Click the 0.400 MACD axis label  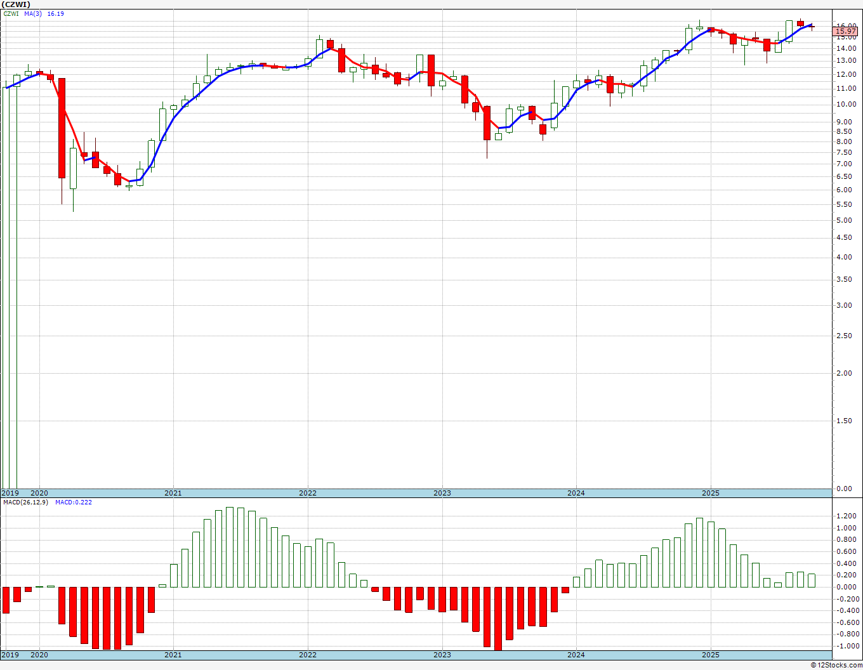pos(847,563)
